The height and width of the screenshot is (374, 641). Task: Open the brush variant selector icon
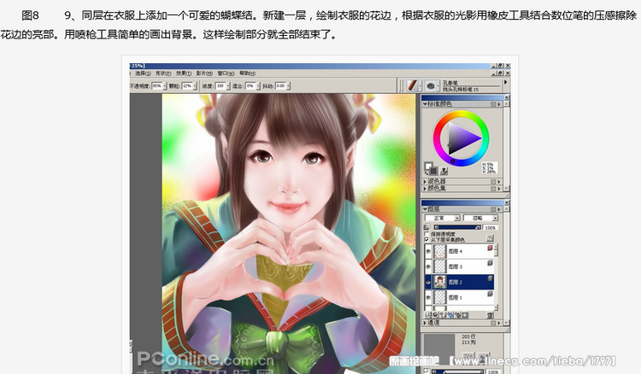tap(431, 85)
